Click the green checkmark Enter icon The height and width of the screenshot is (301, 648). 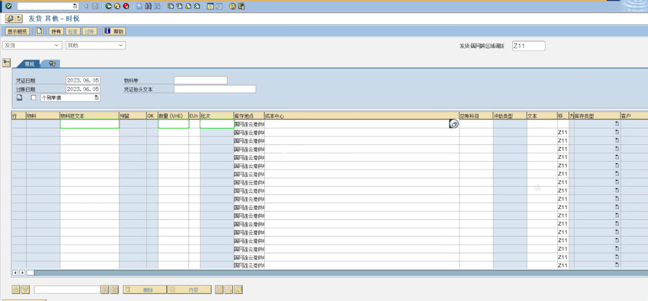click(9, 6)
